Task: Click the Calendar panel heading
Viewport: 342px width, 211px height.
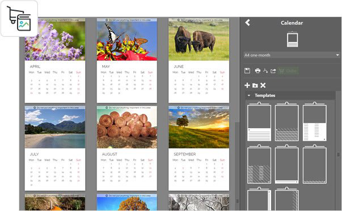Action: 292,23
